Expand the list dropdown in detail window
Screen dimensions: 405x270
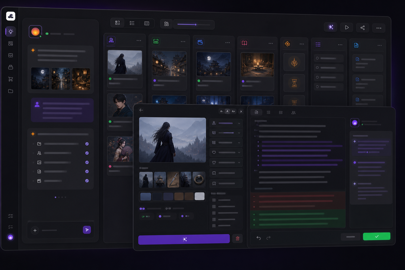[x=226, y=143]
